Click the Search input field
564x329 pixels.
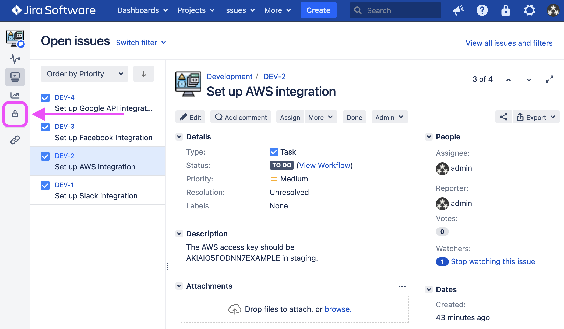click(x=396, y=10)
